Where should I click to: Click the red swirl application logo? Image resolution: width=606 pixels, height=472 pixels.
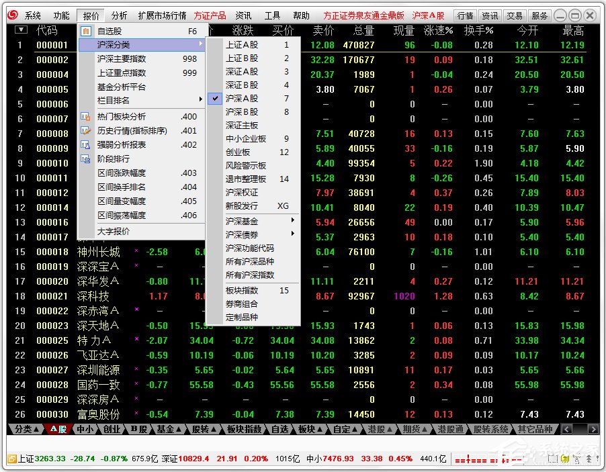(x=13, y=15)
